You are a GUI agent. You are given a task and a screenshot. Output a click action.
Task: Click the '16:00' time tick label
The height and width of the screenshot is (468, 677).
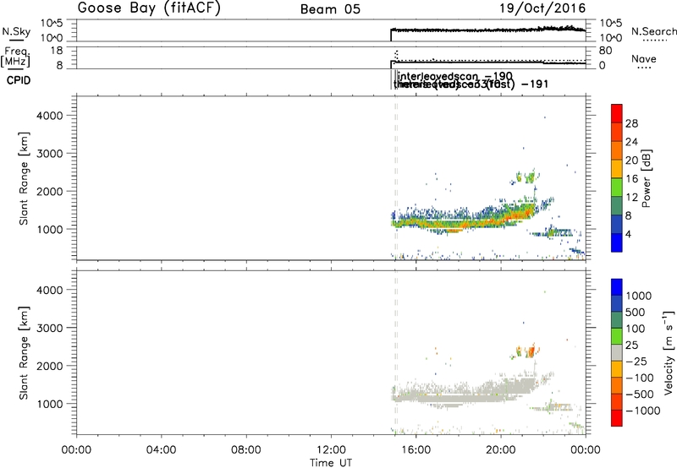coord(416,450)
